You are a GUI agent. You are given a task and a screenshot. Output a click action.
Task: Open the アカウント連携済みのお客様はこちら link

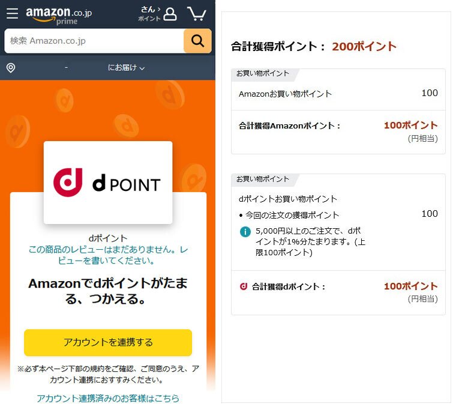point(108,398)
